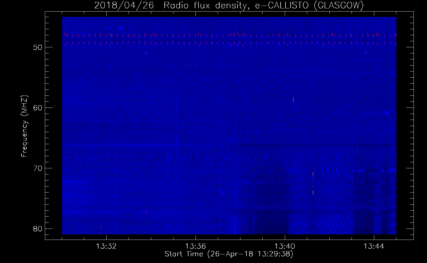Screen dimensions: 427x263
Task: Click the plot title "Radio flux density, e-CALLISTO (GLASGOW)"
Action: pos(264,5)
